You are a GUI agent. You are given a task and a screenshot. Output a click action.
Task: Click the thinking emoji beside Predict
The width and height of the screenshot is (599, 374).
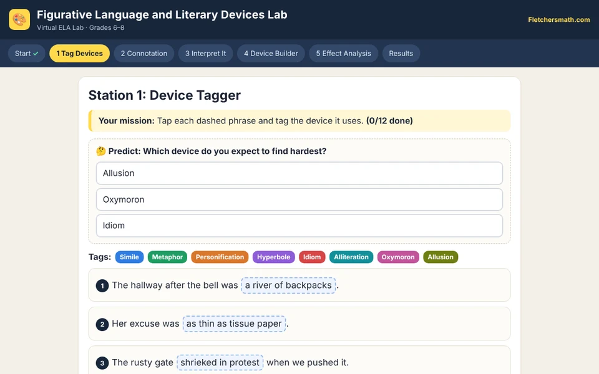[x=101, y=151]
